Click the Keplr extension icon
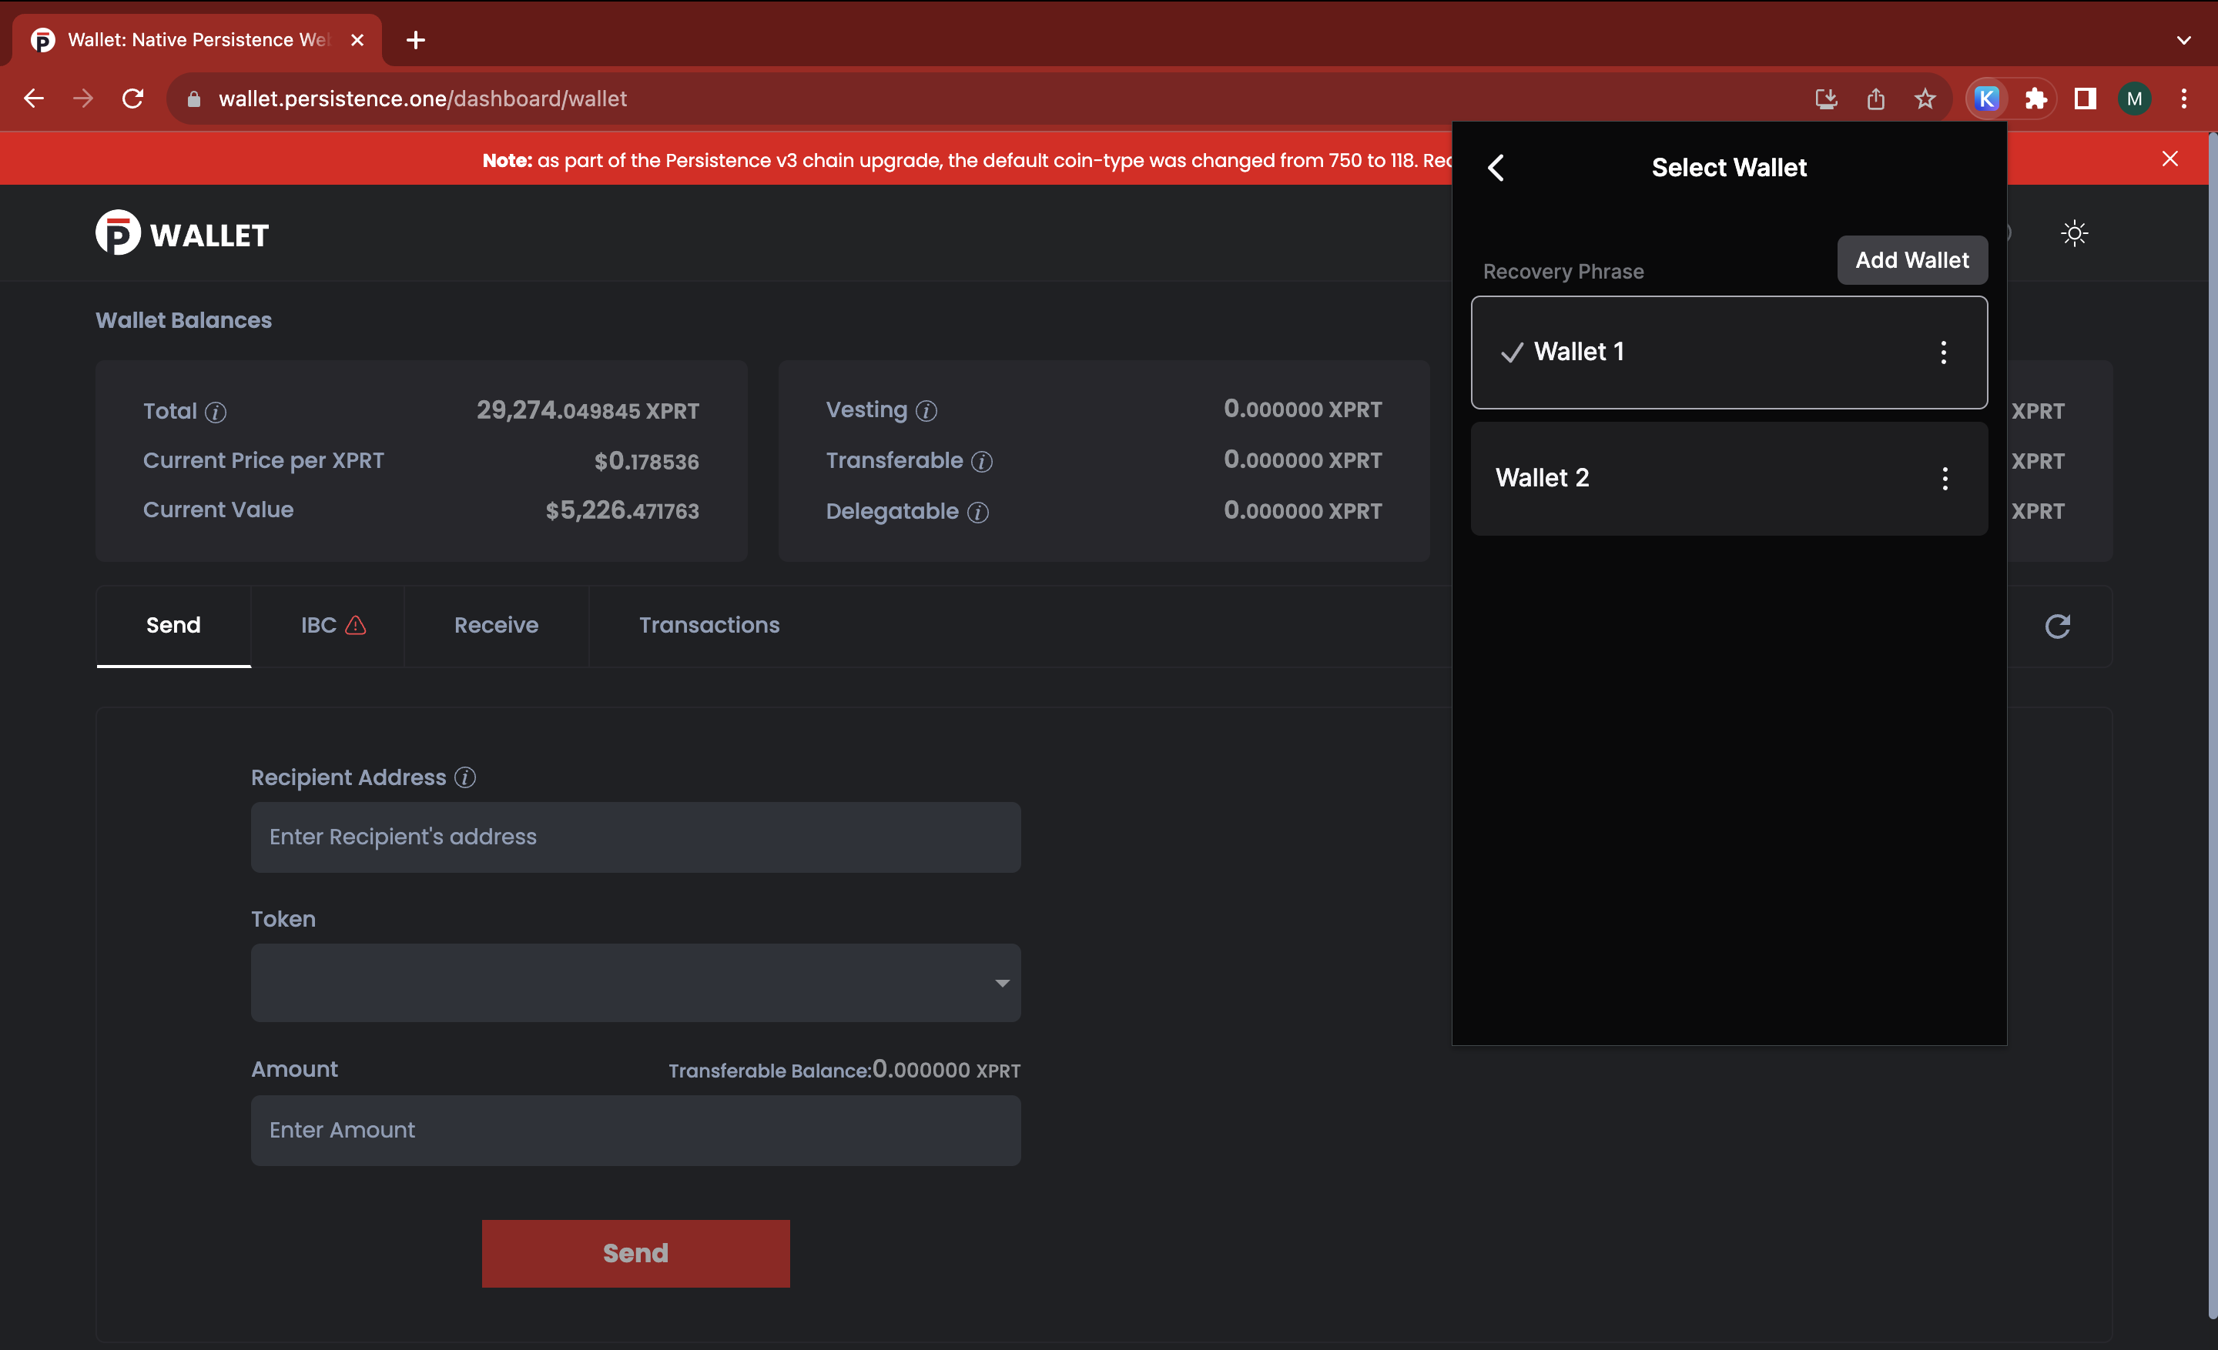 click(1985, 99)
